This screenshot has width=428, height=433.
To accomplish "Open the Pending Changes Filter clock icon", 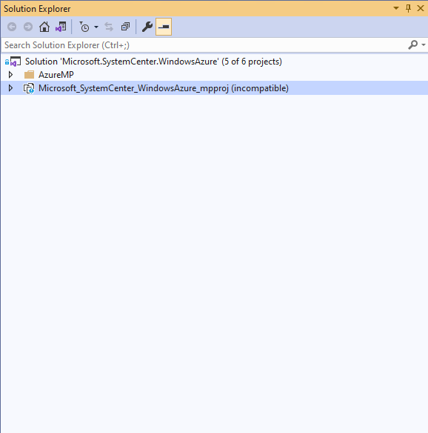I will pos(84,27).
